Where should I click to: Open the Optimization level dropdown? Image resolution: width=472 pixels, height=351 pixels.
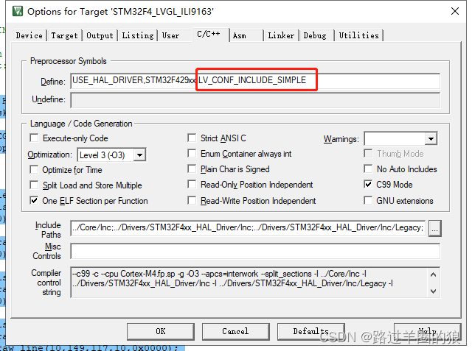[x=139, y=155]
